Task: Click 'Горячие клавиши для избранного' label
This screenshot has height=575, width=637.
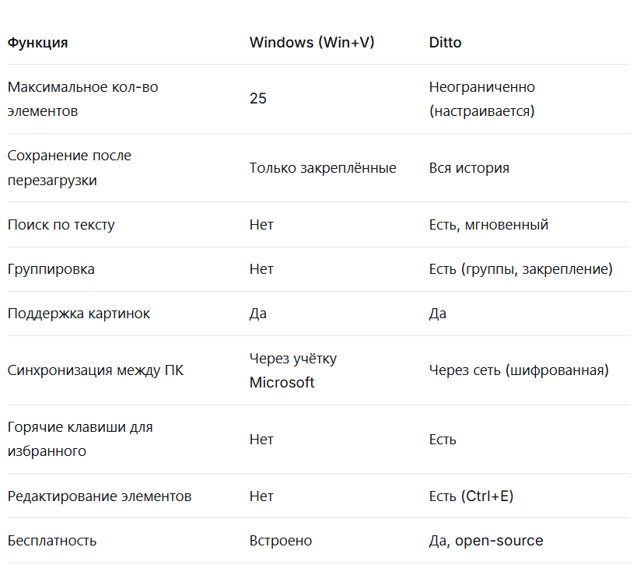Action: (x=79, y=439)
